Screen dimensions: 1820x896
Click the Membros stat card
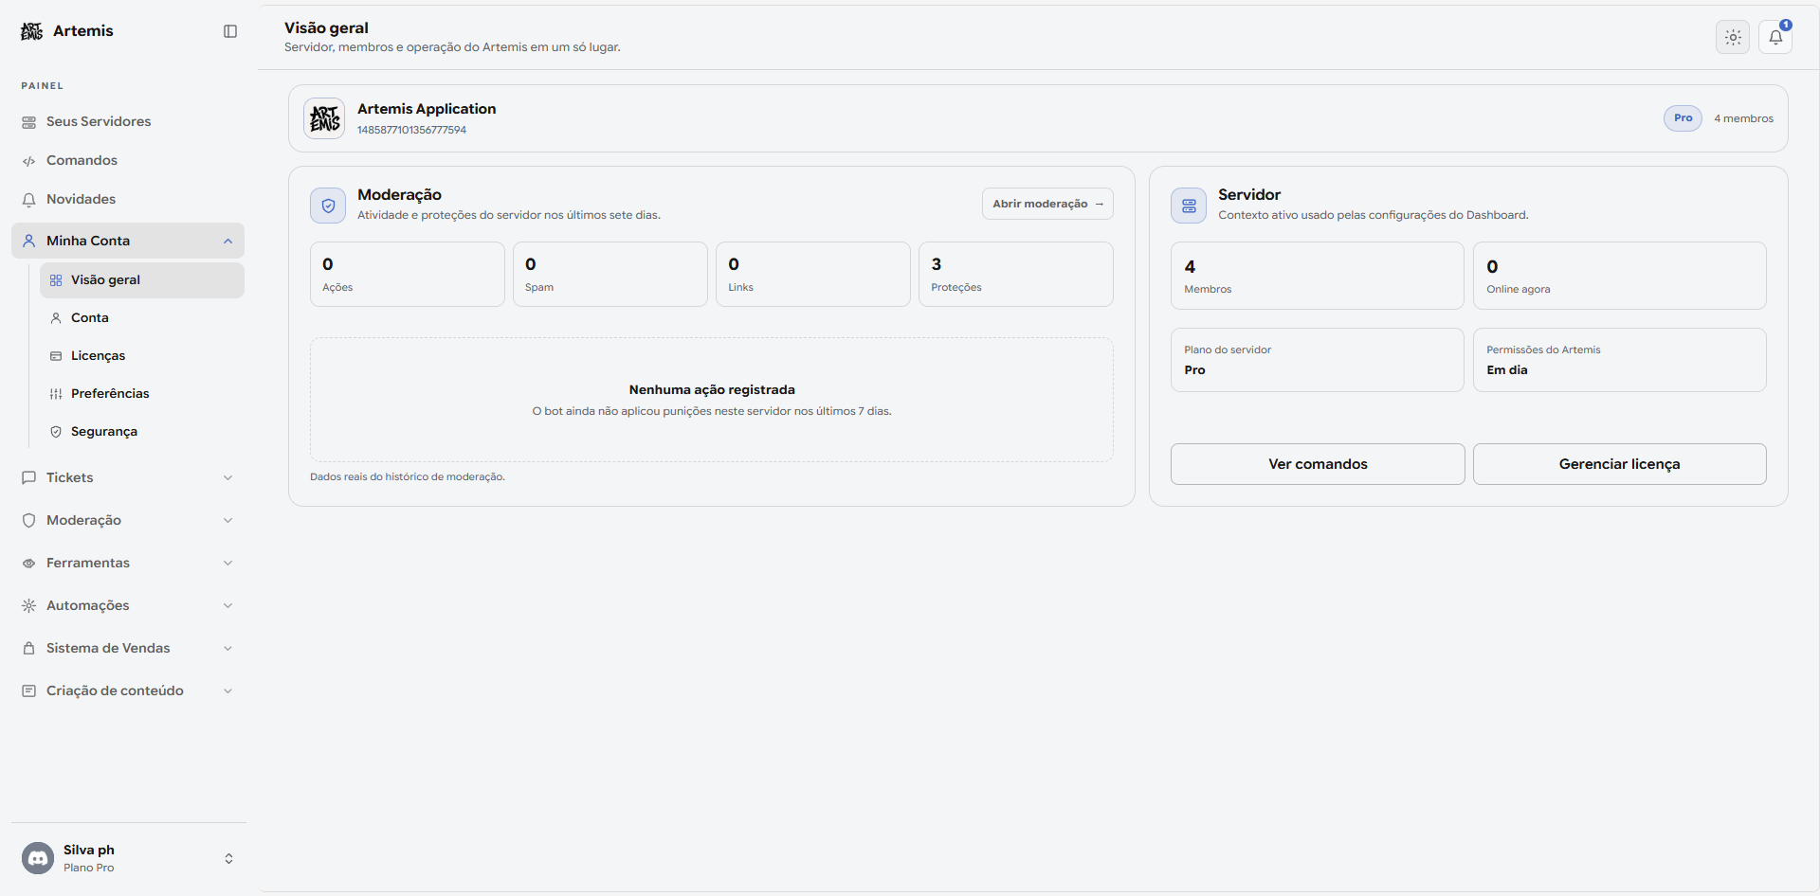coord(1318,276)
